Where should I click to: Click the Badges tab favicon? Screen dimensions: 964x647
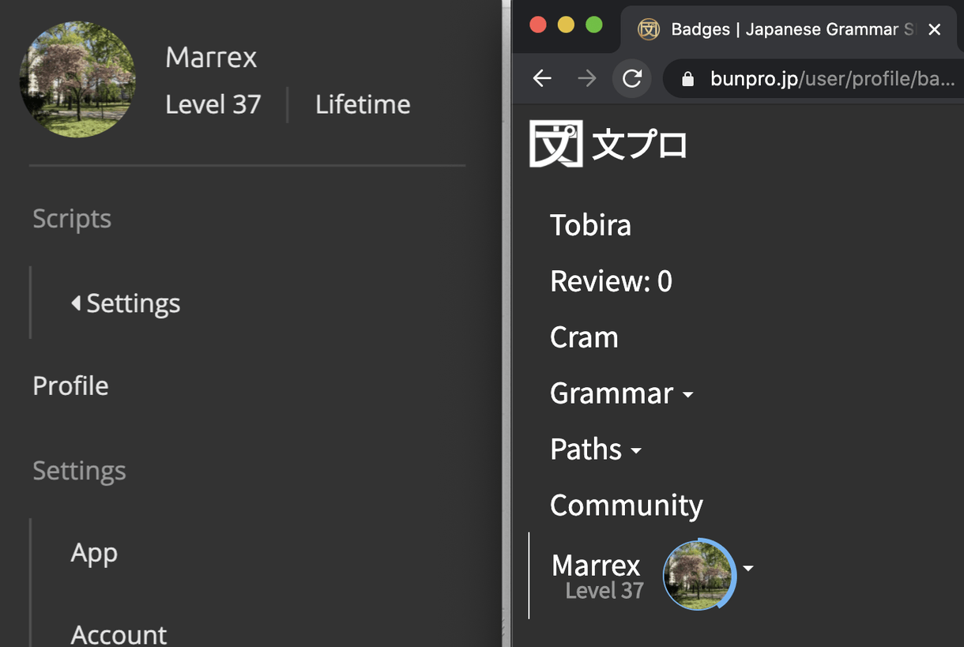tap(649, 29)
